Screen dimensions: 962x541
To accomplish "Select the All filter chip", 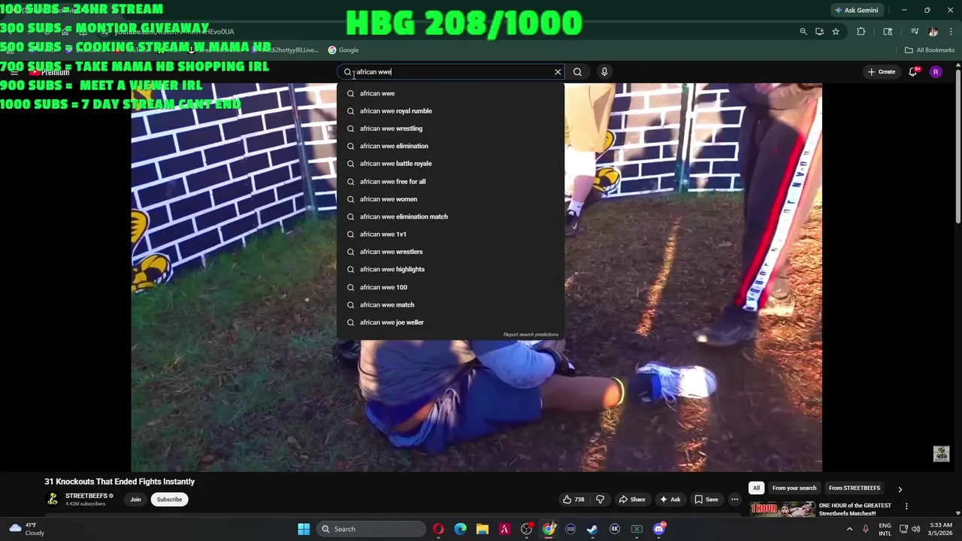I will click(757, 488).
